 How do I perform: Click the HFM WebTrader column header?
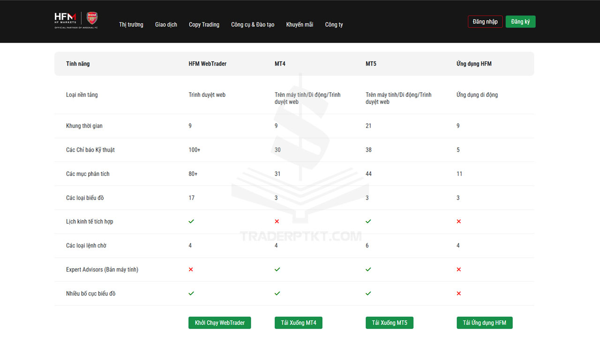point(208,64)
